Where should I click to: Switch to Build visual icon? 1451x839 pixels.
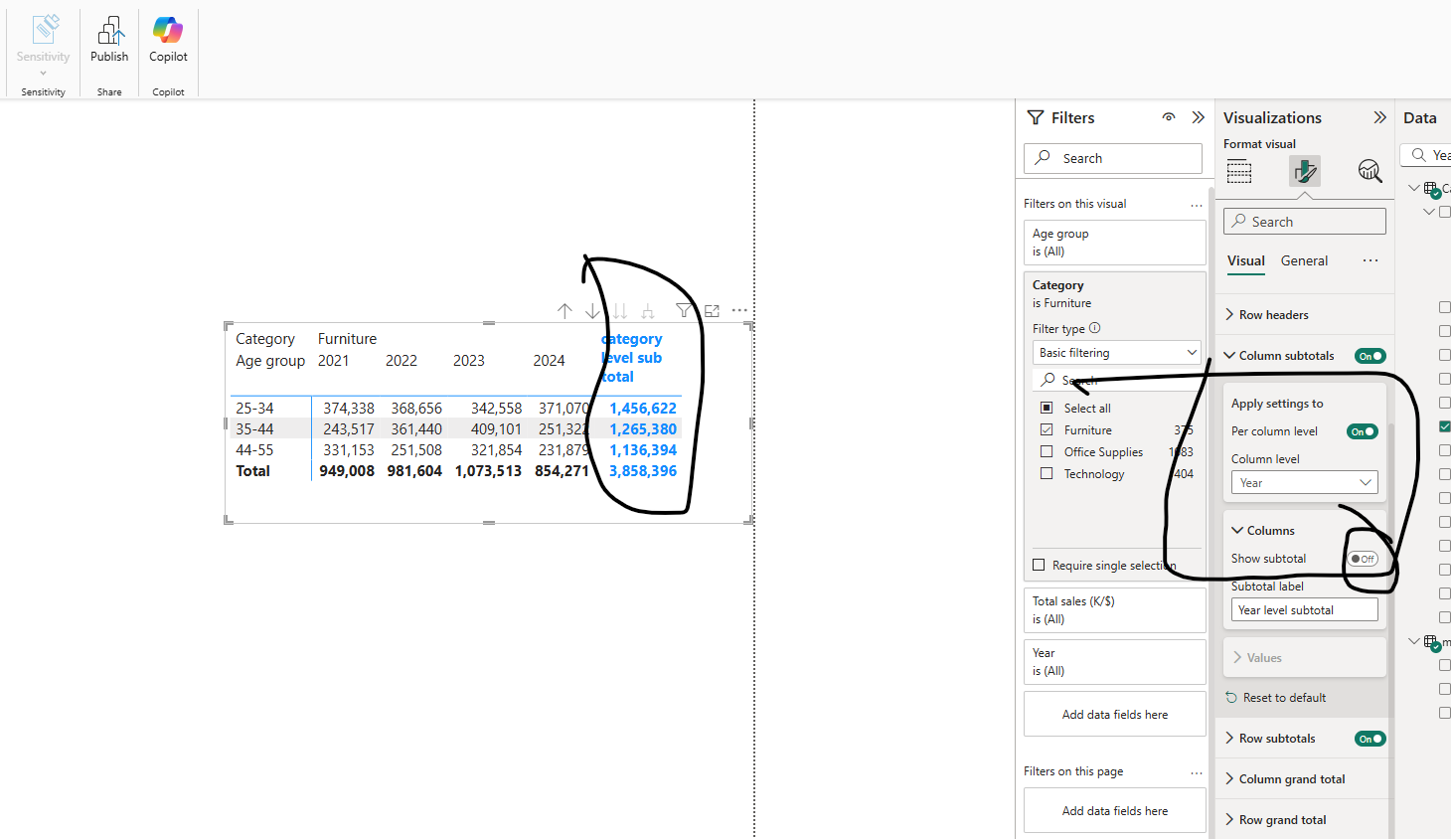point(1239,172)
